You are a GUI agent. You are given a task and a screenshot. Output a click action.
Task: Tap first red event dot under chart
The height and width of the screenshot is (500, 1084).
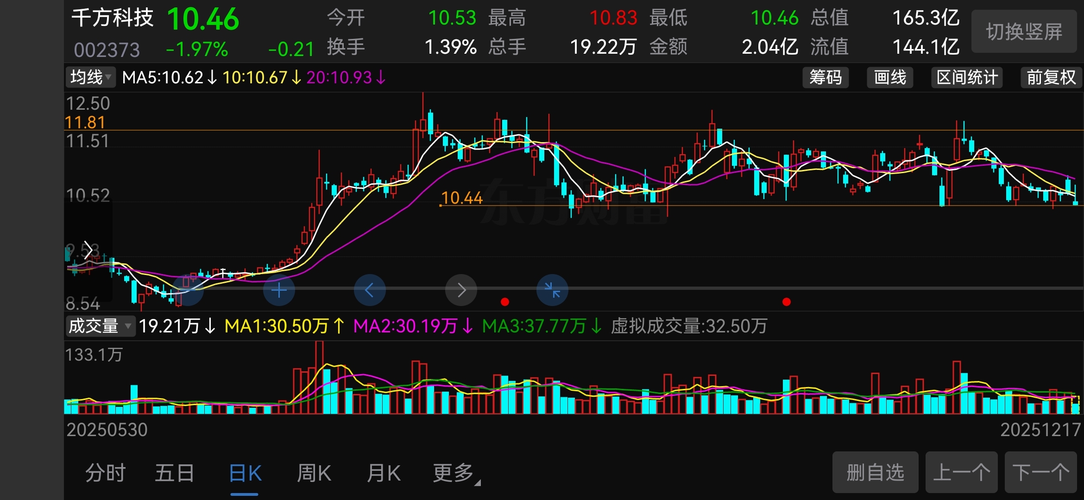click(505, 302)
